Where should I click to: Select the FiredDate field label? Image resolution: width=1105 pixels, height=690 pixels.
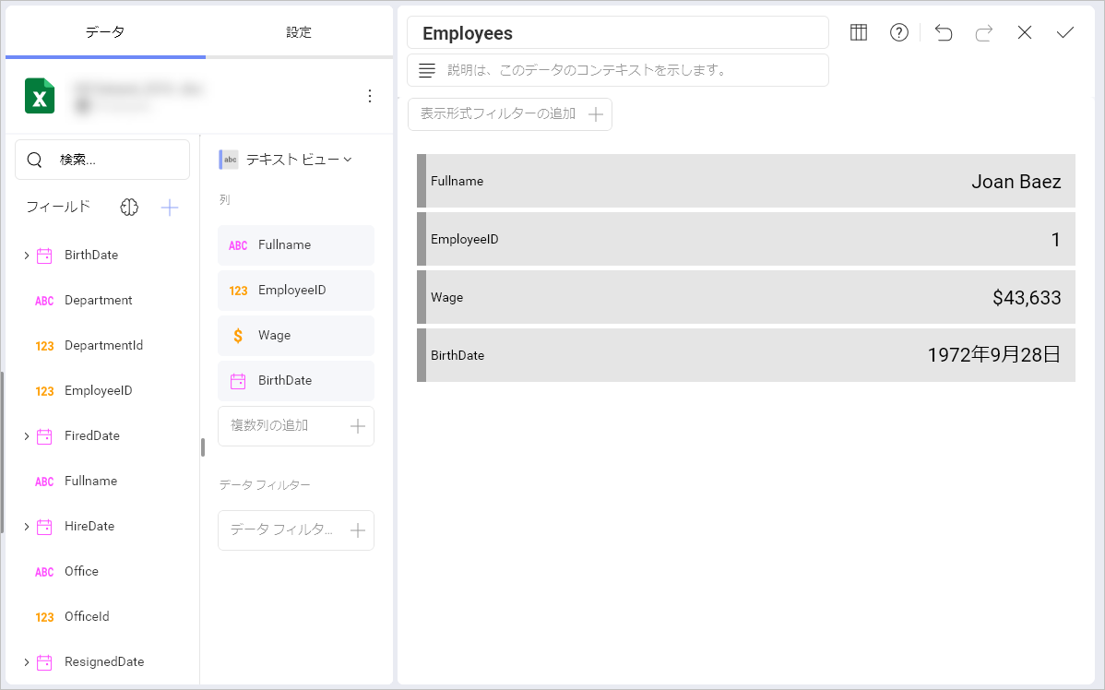(92, 435)
